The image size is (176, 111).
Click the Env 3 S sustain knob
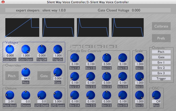click(107, 95)
